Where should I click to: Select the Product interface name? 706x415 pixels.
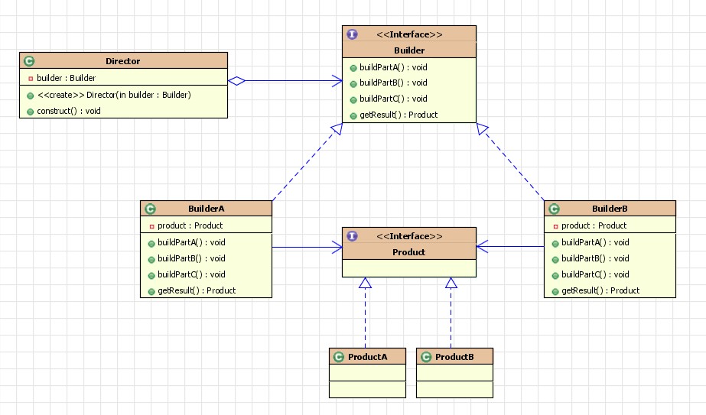(x=408, y=252)
